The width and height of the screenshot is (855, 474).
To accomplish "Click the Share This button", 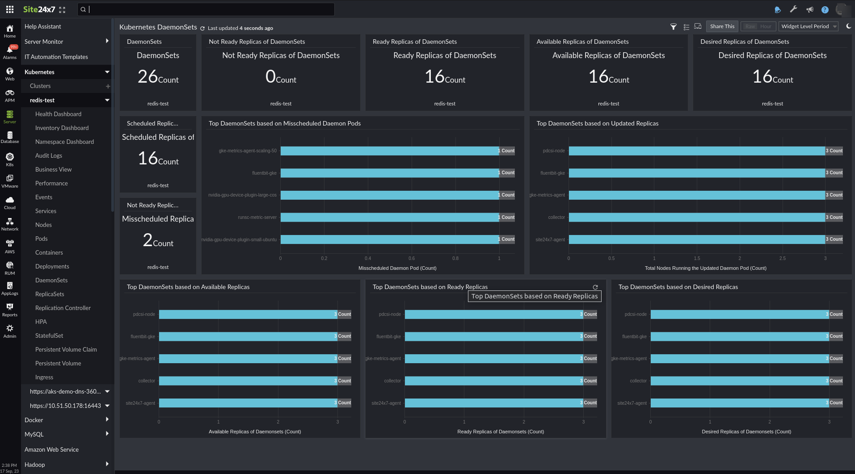I will click(722, 26).
